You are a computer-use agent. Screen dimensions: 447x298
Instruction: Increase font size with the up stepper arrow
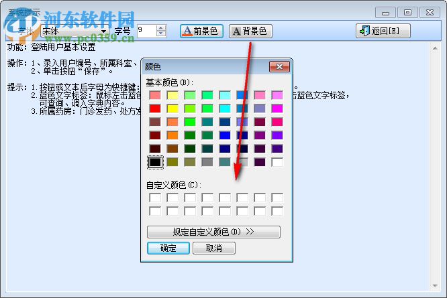pyautogui.click(x=161, y=28)
